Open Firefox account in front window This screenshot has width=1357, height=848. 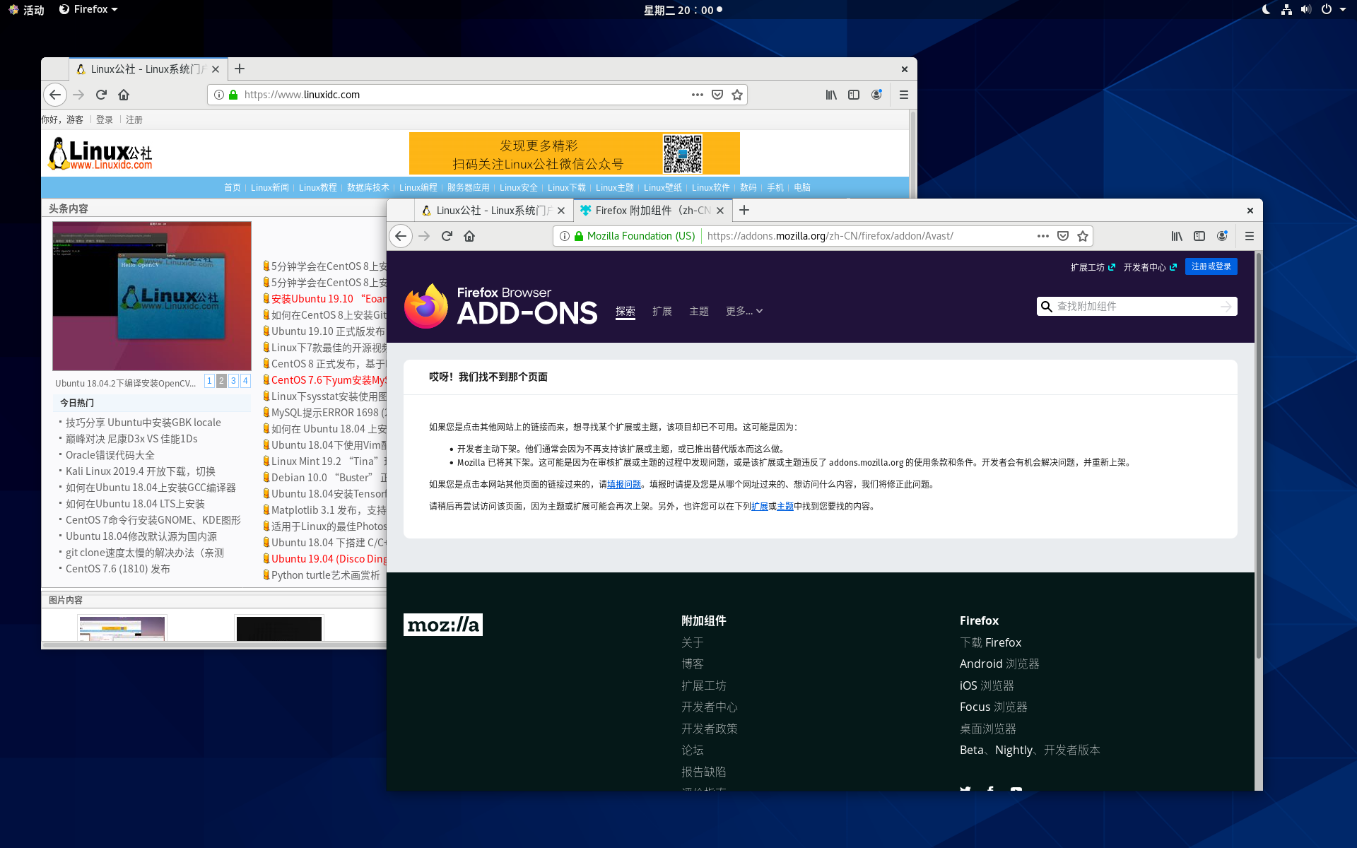1222,236
